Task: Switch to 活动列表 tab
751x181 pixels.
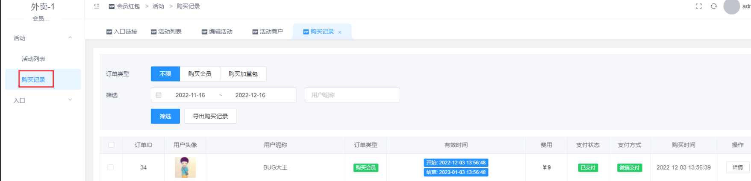Action: (166, 32)
